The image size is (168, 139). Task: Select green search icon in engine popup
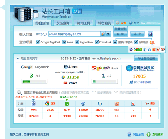140,50
